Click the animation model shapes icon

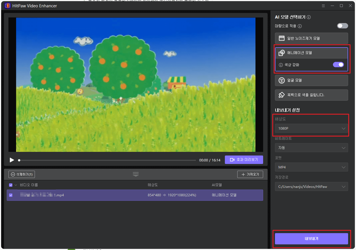[282, 53]
